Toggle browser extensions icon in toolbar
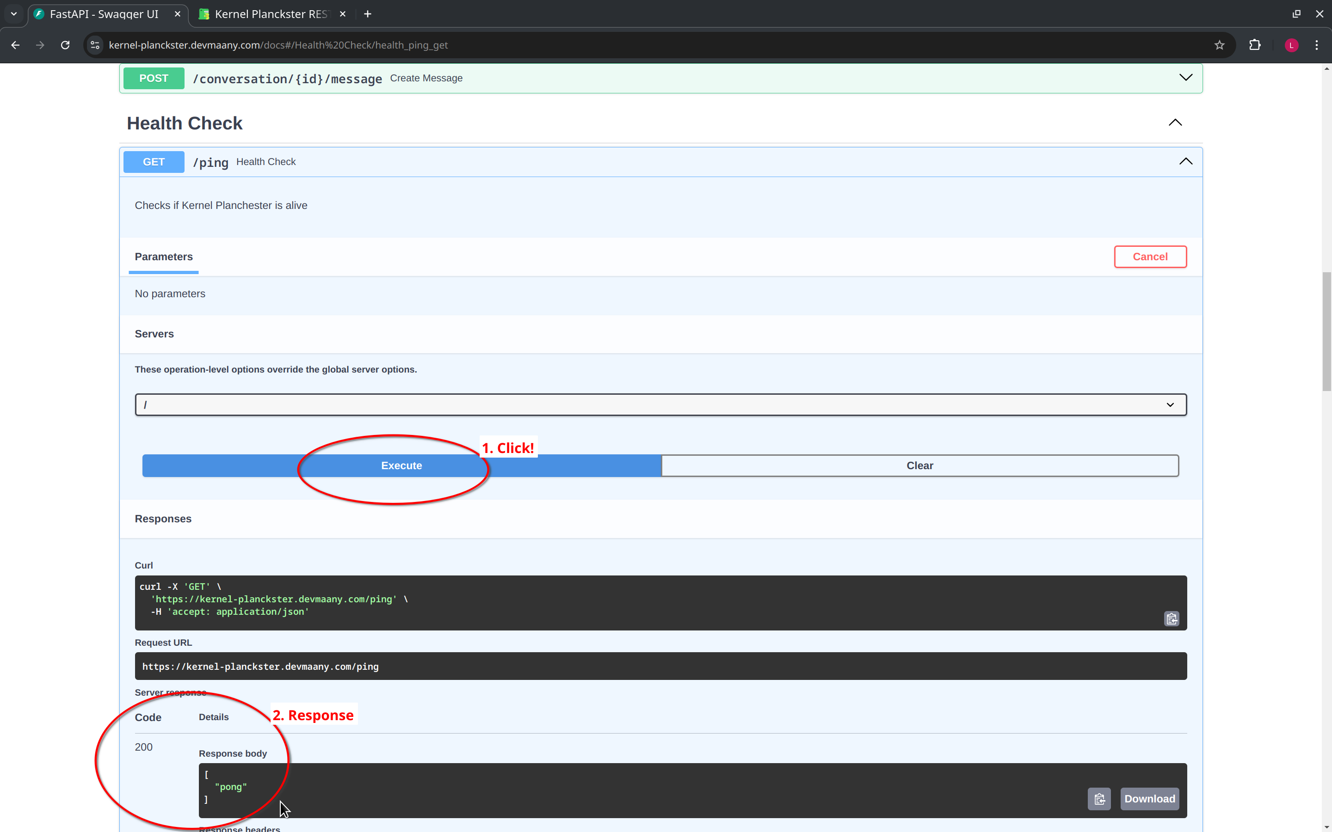This screenshot has height=832, width=1332. [1254, 45]
